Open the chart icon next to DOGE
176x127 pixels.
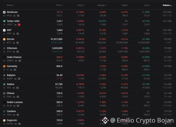tap(16, 124)
